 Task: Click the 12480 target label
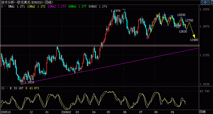pyautogui.click(x=194, y=40)
